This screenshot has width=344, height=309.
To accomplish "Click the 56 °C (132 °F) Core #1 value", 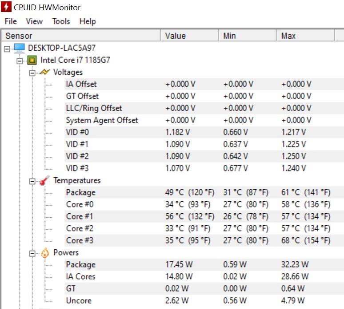I will (190, 216).
